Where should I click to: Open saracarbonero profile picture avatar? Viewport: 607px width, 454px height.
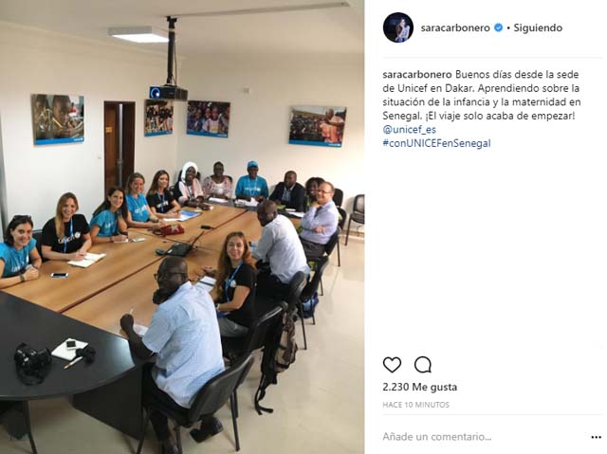(x=398, y=27)
